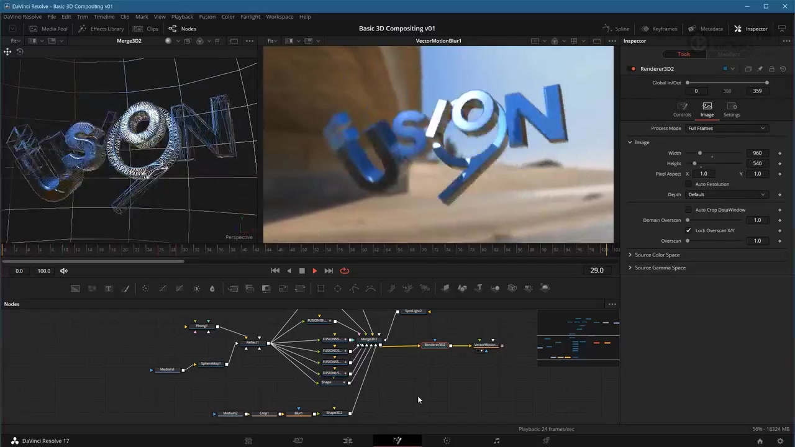This screenshot has height=447, width=795.
Task: Open project settings gear icon
Action: [x=780, y=441]
